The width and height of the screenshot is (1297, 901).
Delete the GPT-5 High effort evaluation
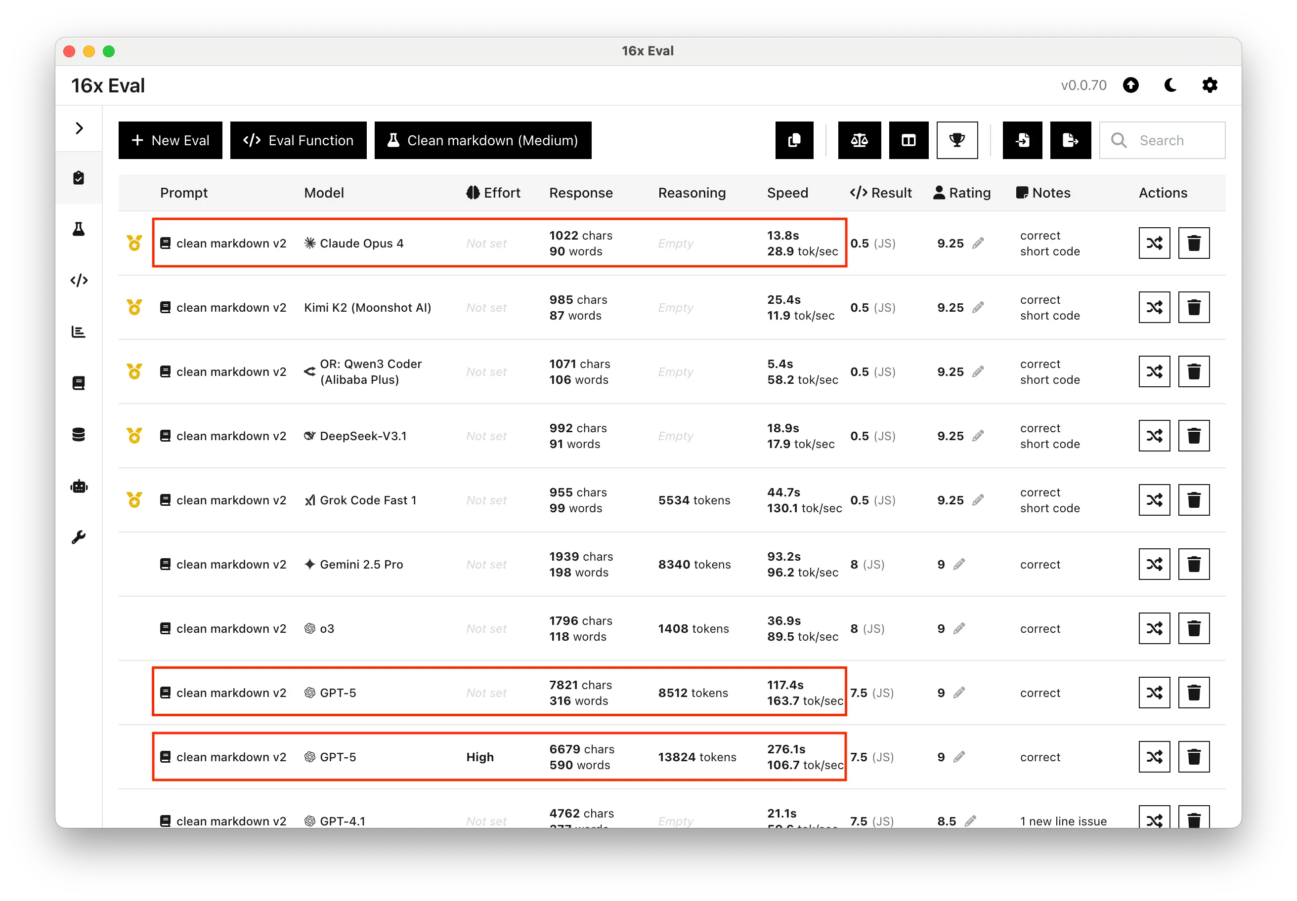point(1194,757)
